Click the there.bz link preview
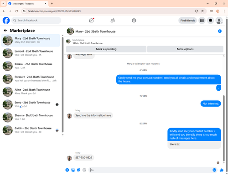228x175 pixels. point(194,144)
